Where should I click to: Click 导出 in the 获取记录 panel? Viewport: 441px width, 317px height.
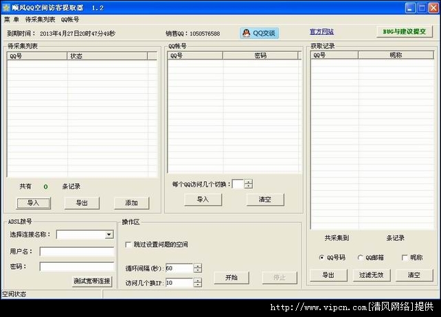point(328,275)
